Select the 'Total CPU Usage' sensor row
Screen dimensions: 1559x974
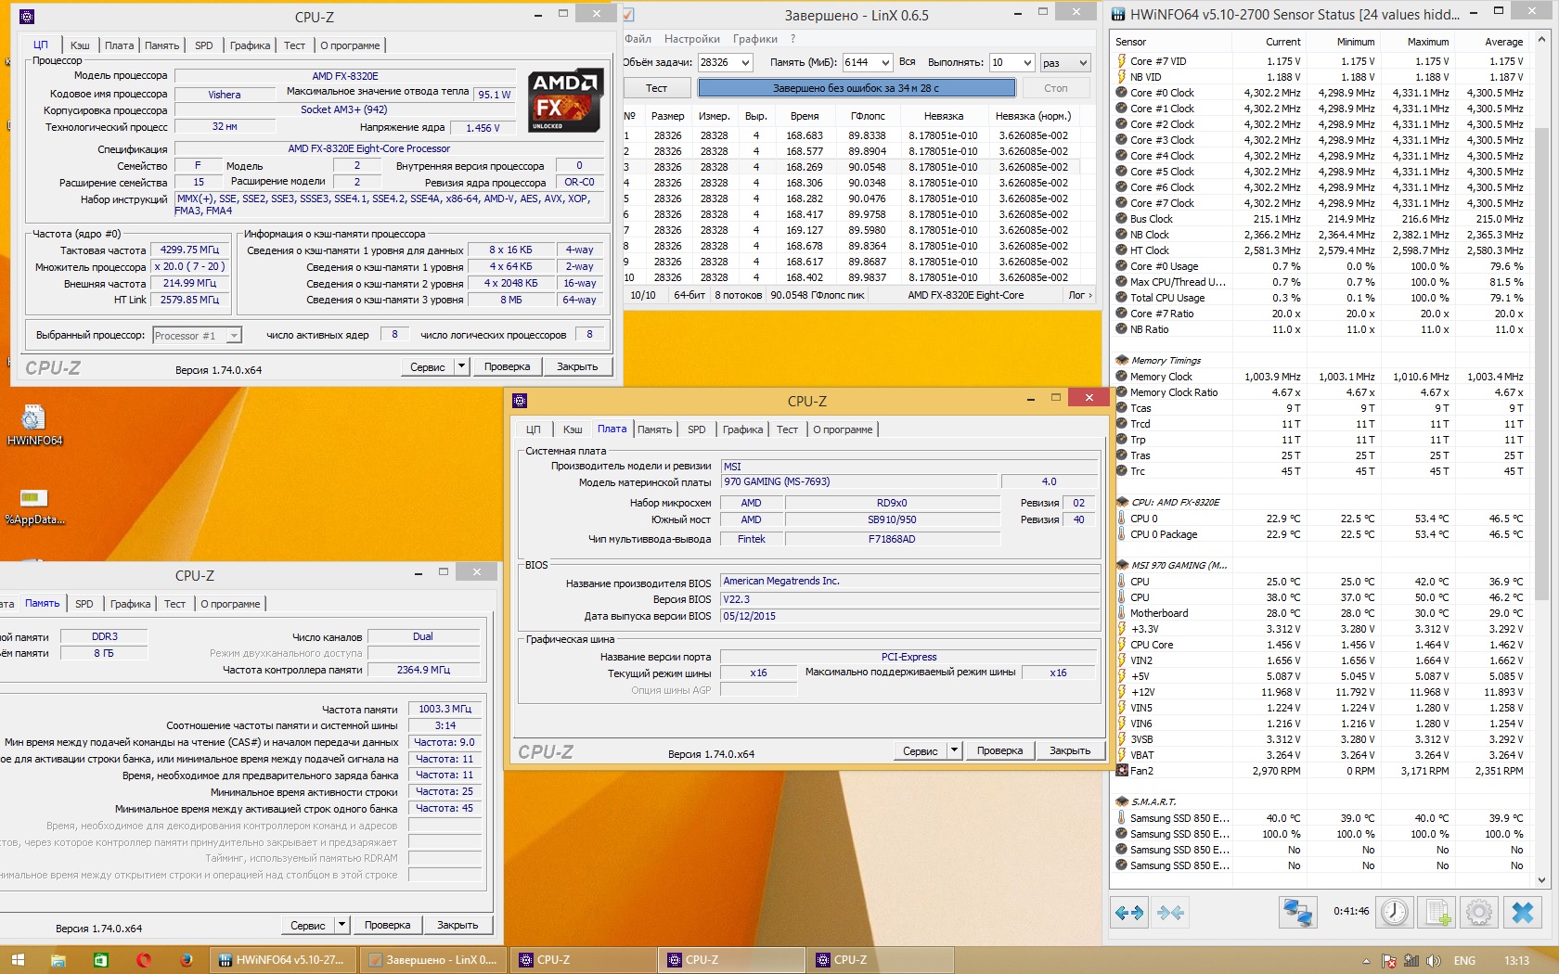click(1320, 298)
